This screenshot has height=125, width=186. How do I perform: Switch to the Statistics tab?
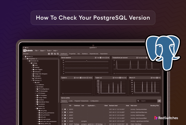[85, 54]
